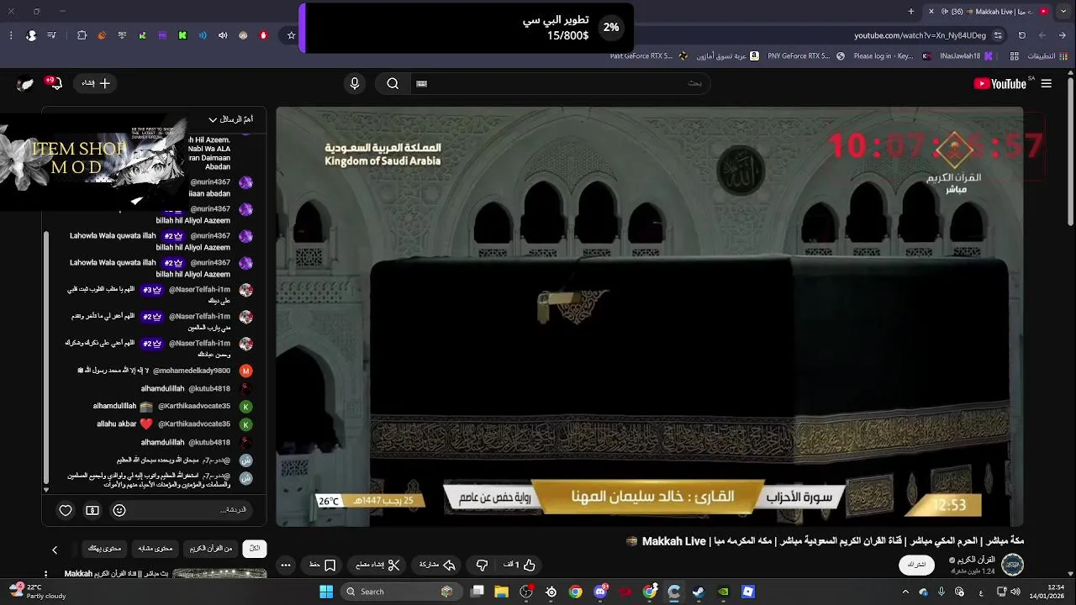Select the من القرآن الكريم filter chip

click(x=211, y=548)
